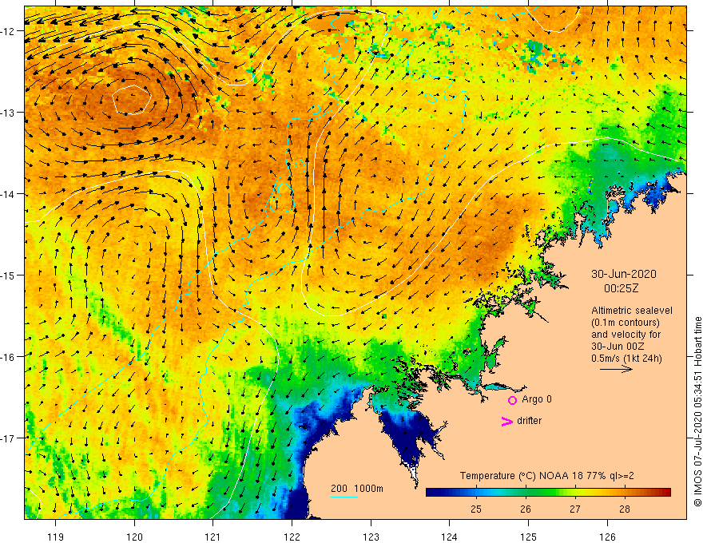Click longitude axis label 120
The width and height of the screenshot is (703, 543).
[134, 537]
